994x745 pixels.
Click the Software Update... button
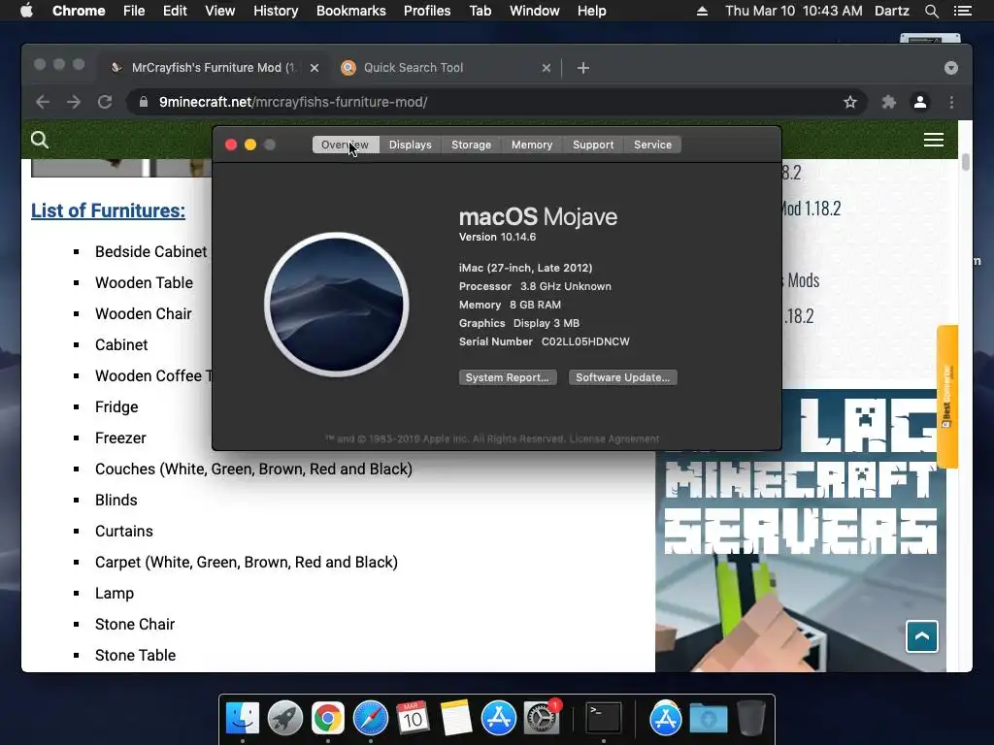click(622, 377)
